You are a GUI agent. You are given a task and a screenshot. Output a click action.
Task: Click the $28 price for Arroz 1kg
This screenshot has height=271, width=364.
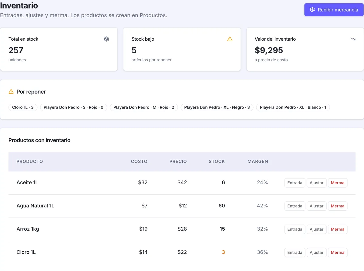point(182,229)
